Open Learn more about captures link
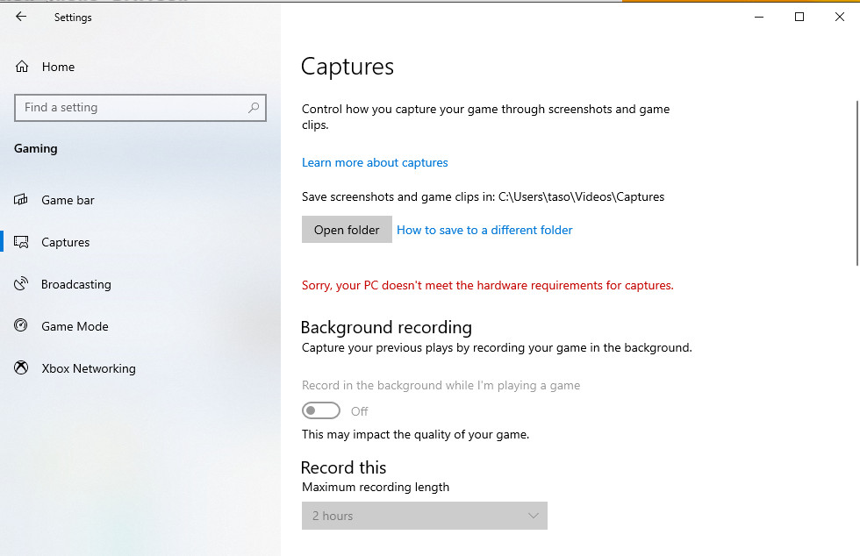 click(375, 162)
